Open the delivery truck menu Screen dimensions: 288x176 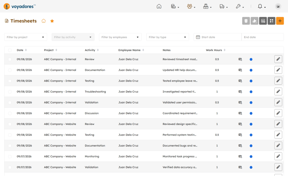[223, 6]
